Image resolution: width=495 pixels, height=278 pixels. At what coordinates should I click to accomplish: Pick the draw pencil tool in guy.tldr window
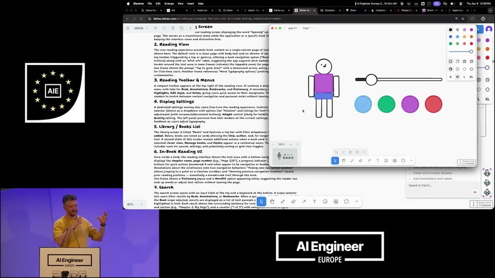[352, 161]
